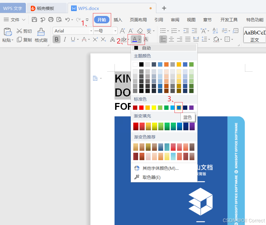Toggle Underline formatting
Image resolution: width=266 pixels, height=225 pixels.
[x=73, y=39]
